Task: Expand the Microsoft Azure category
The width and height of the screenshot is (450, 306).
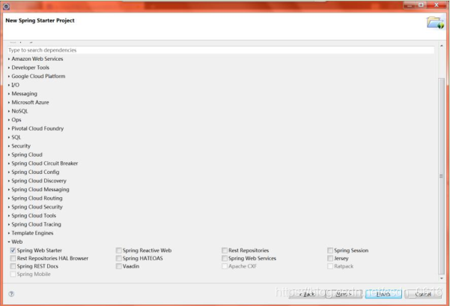Action: click(9, 103)
